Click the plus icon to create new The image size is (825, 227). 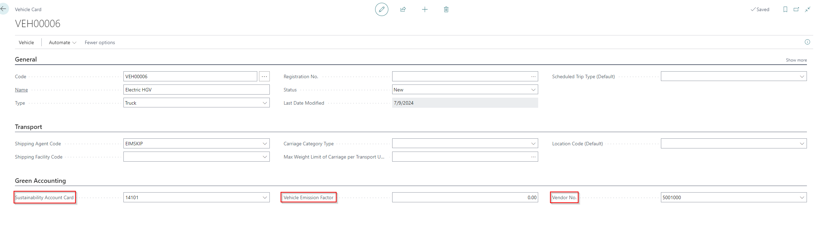click(x=424, y=9)
